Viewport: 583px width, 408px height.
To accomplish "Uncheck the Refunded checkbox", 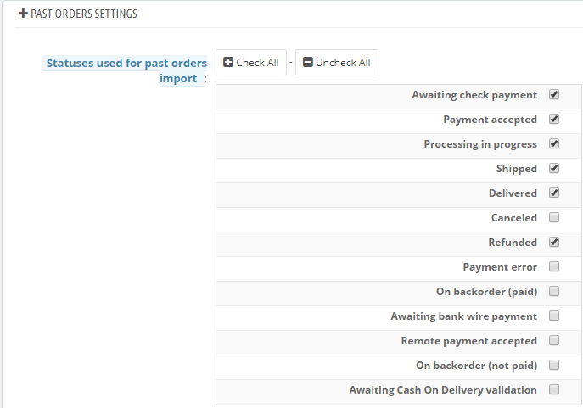I will pos(554,242).
